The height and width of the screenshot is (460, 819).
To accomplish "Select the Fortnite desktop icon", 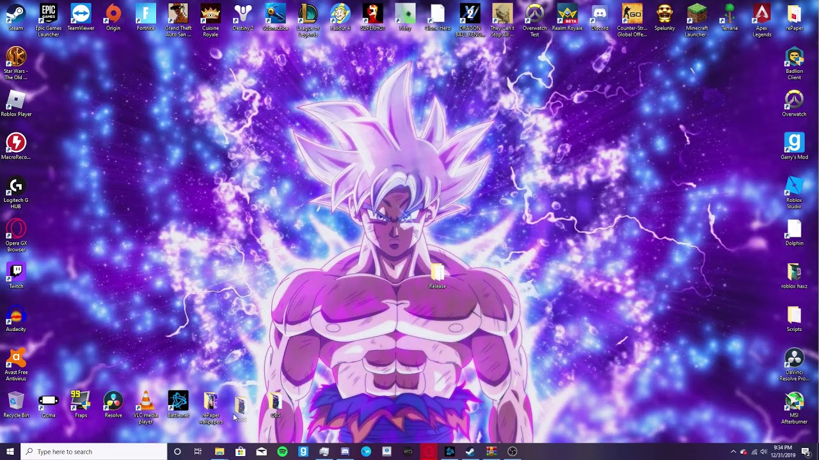I will pyautogui.click(x=146, y=17).
